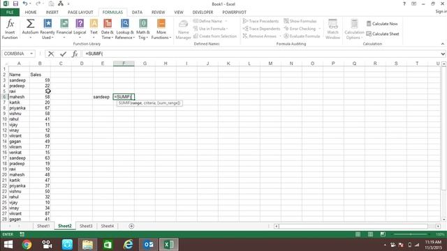Open the Watch Window
Image resolution: width=447 pixels, height=251 pixels.
point(332,29)
